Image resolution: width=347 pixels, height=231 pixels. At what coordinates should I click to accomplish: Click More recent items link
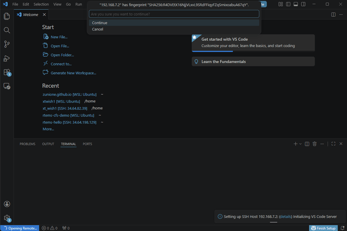pos(48,129)
